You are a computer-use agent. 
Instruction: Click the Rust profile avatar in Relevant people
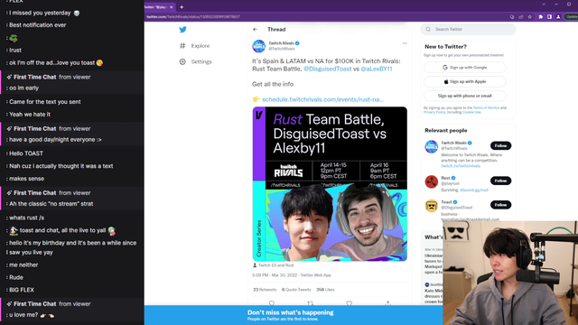432,181
